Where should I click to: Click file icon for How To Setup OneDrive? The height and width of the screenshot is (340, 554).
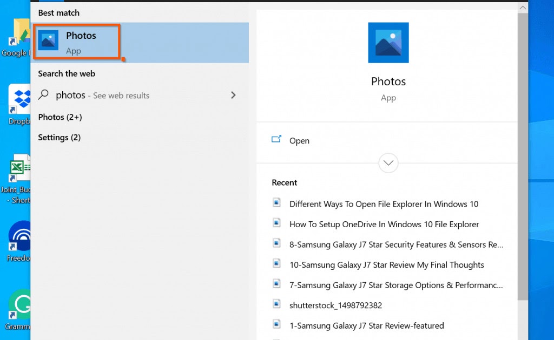click(x=276, y=223)
